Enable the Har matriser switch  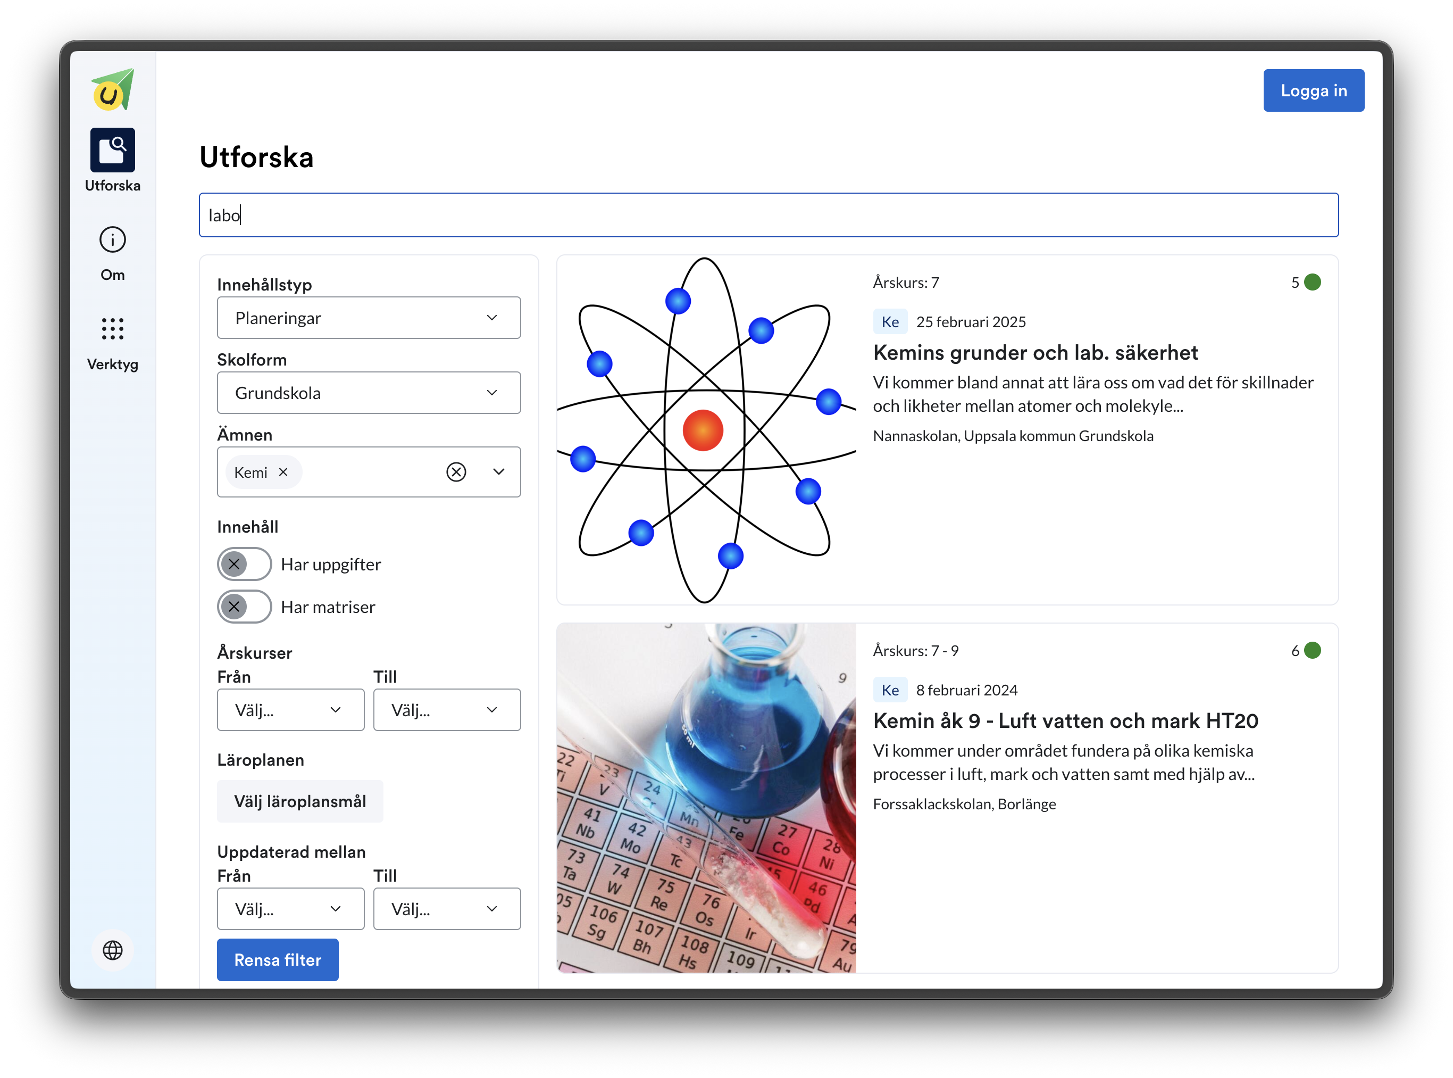tap(245, 607)
